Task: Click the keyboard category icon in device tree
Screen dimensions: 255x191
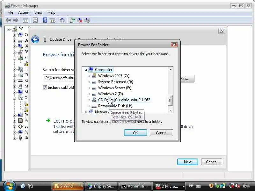Action: (20, 81)
